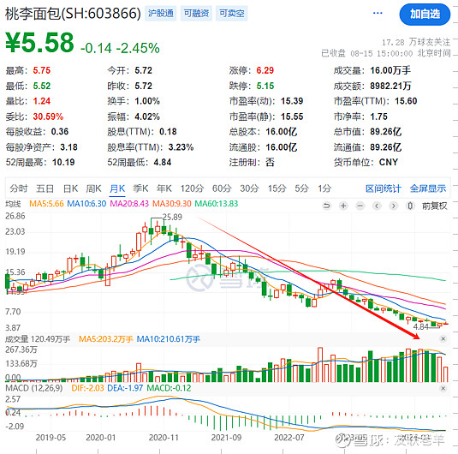Viewport: 458px width, 454px height.
Task: Click the 加自选 add-to-watchlist button
Action: pyautogui.click(x=425, y=14)
